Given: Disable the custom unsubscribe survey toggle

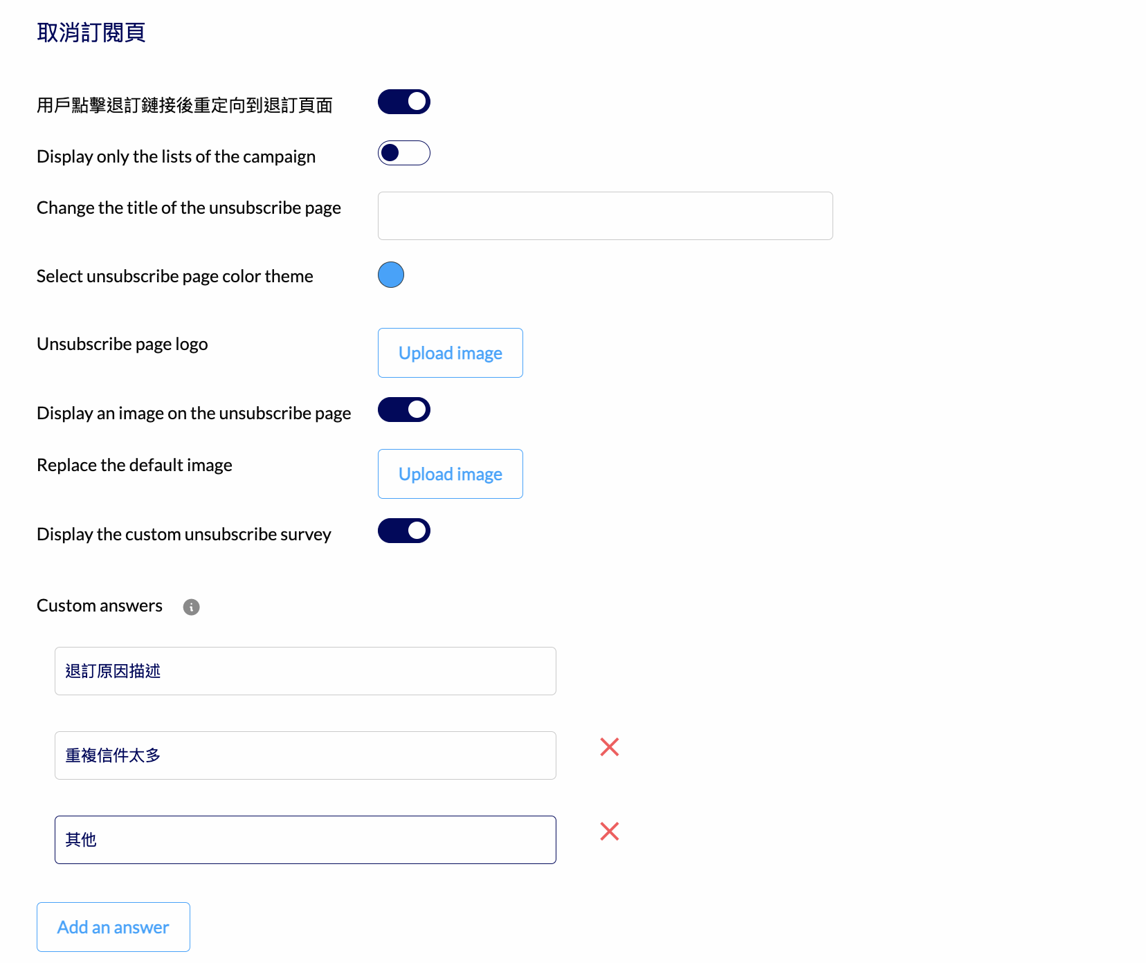Looking at the screenshot, I should coord(404,531).
